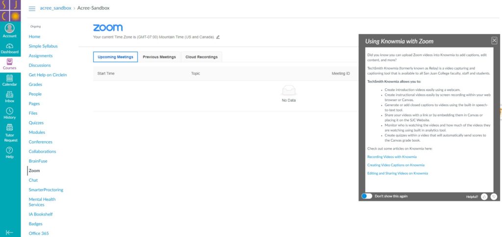Open the Home course link
Image resolution: width=502 pixels, height=237 pixels.
pos(35,37)
